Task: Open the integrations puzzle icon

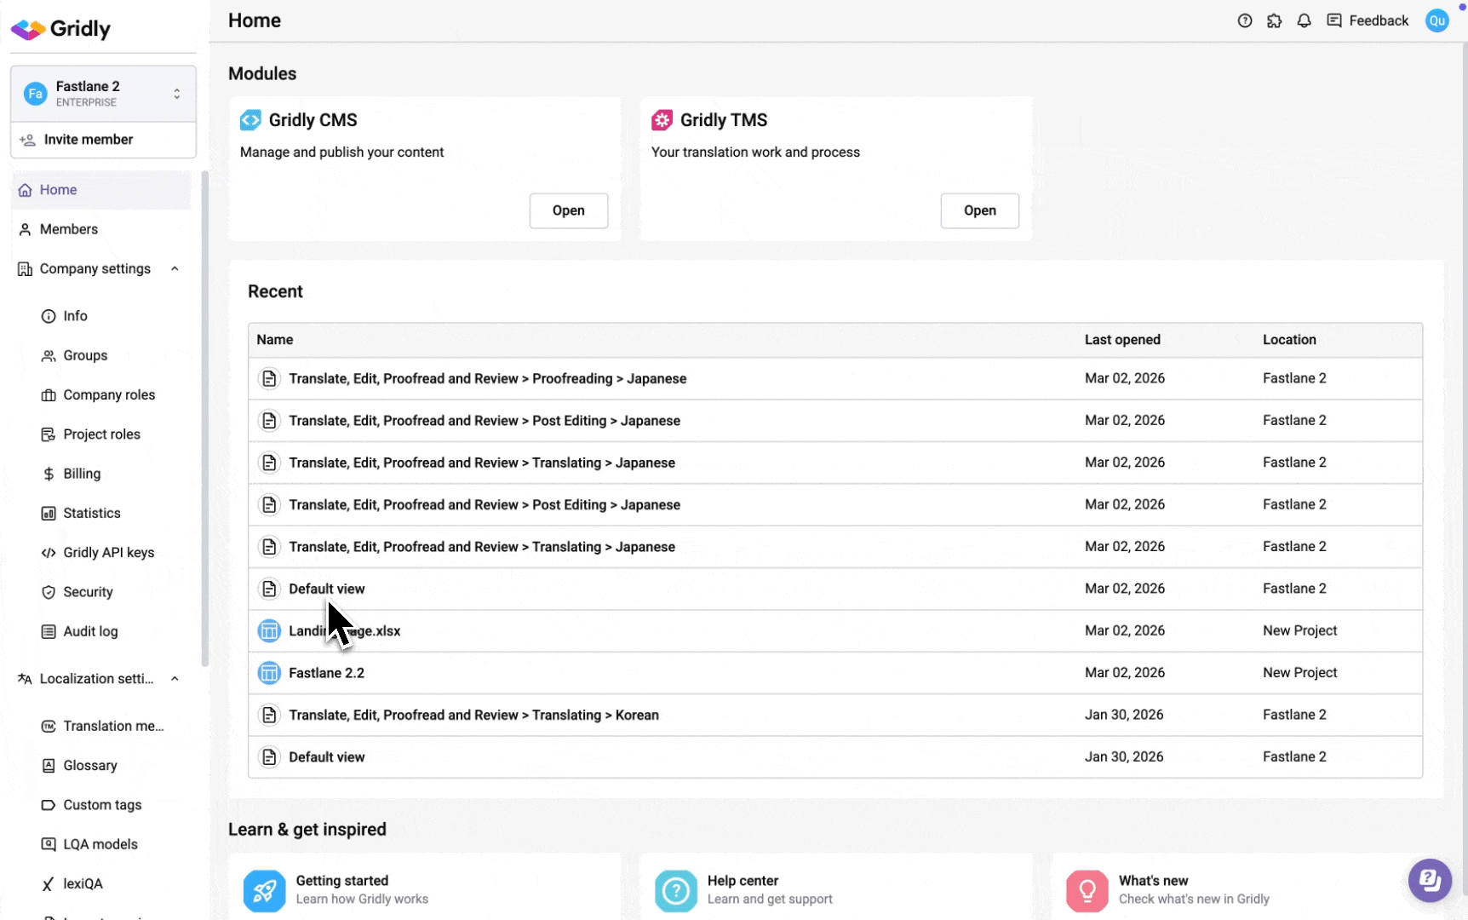Action: [x=1274, y=20]
